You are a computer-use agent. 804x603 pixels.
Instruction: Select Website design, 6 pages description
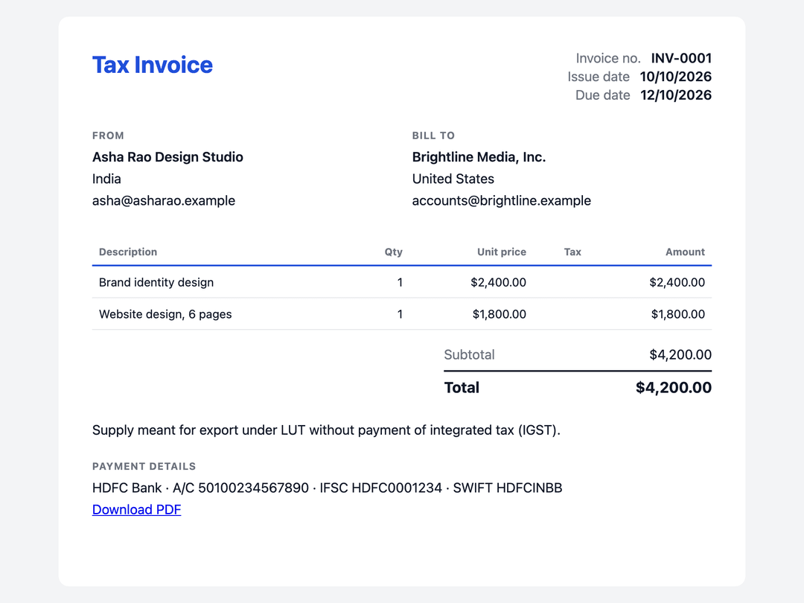(165, 314)
